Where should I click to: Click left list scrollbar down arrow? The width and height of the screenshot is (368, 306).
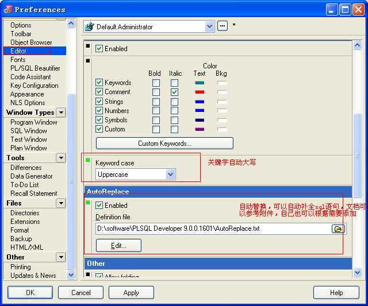click(x=71, y=274)
